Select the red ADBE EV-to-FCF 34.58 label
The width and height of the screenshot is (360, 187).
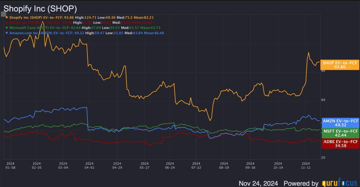340,144
